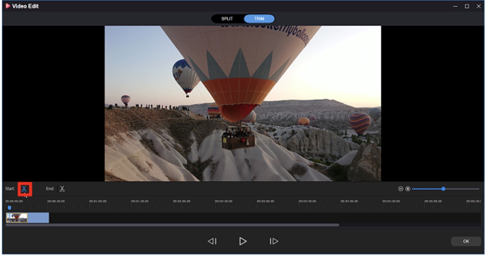Click the End scissors icon
This screenshot has width=488, height=259.
(x=62, y=189)
